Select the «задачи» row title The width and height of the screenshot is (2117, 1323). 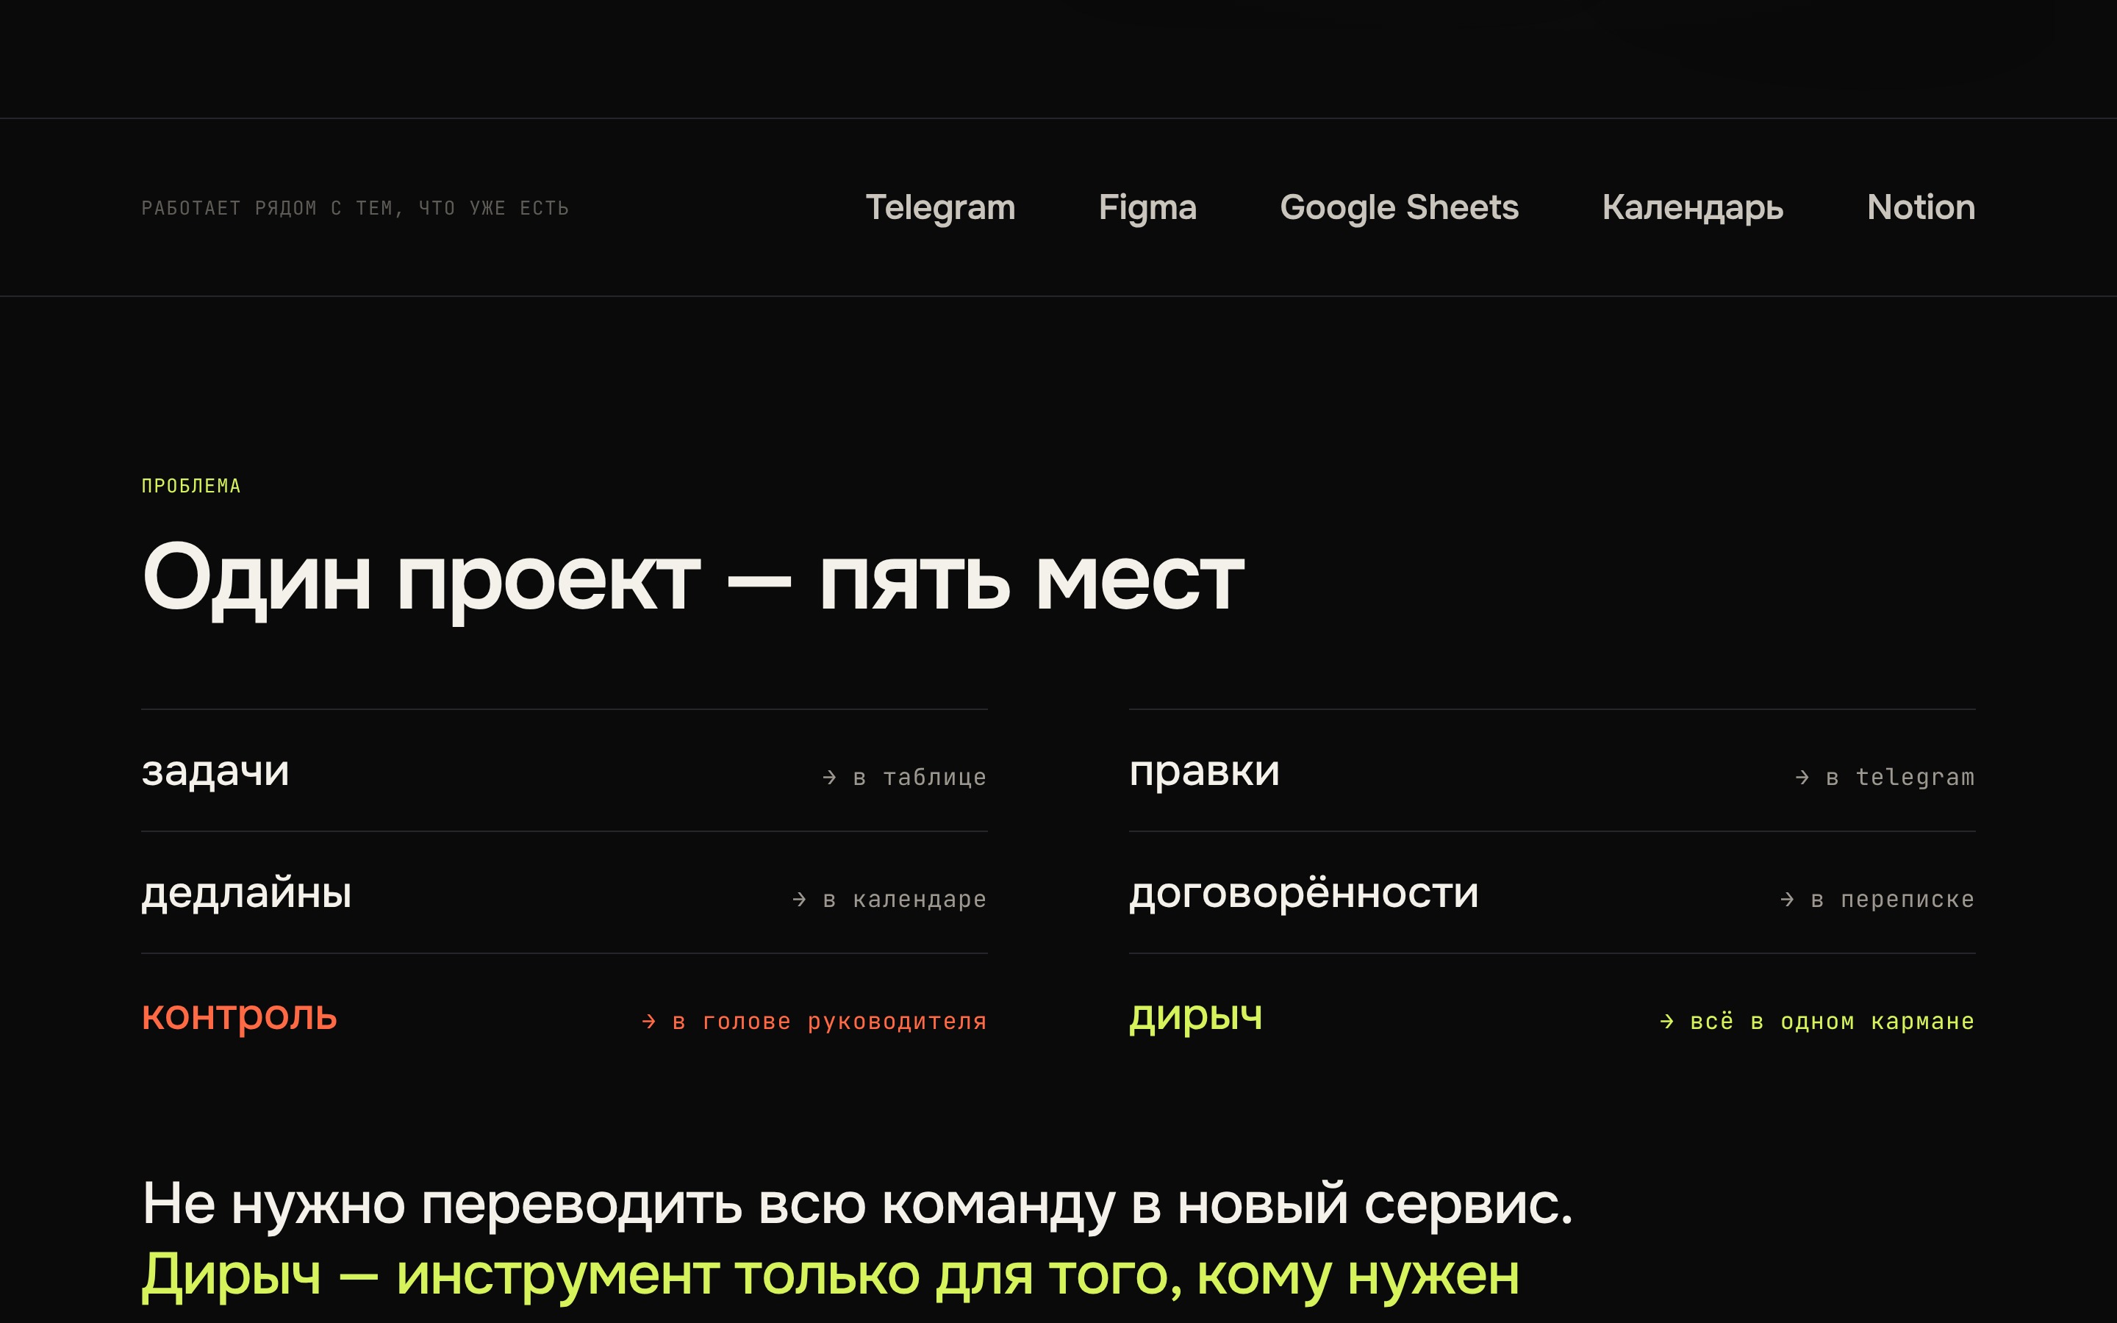(x=215, y=772)
